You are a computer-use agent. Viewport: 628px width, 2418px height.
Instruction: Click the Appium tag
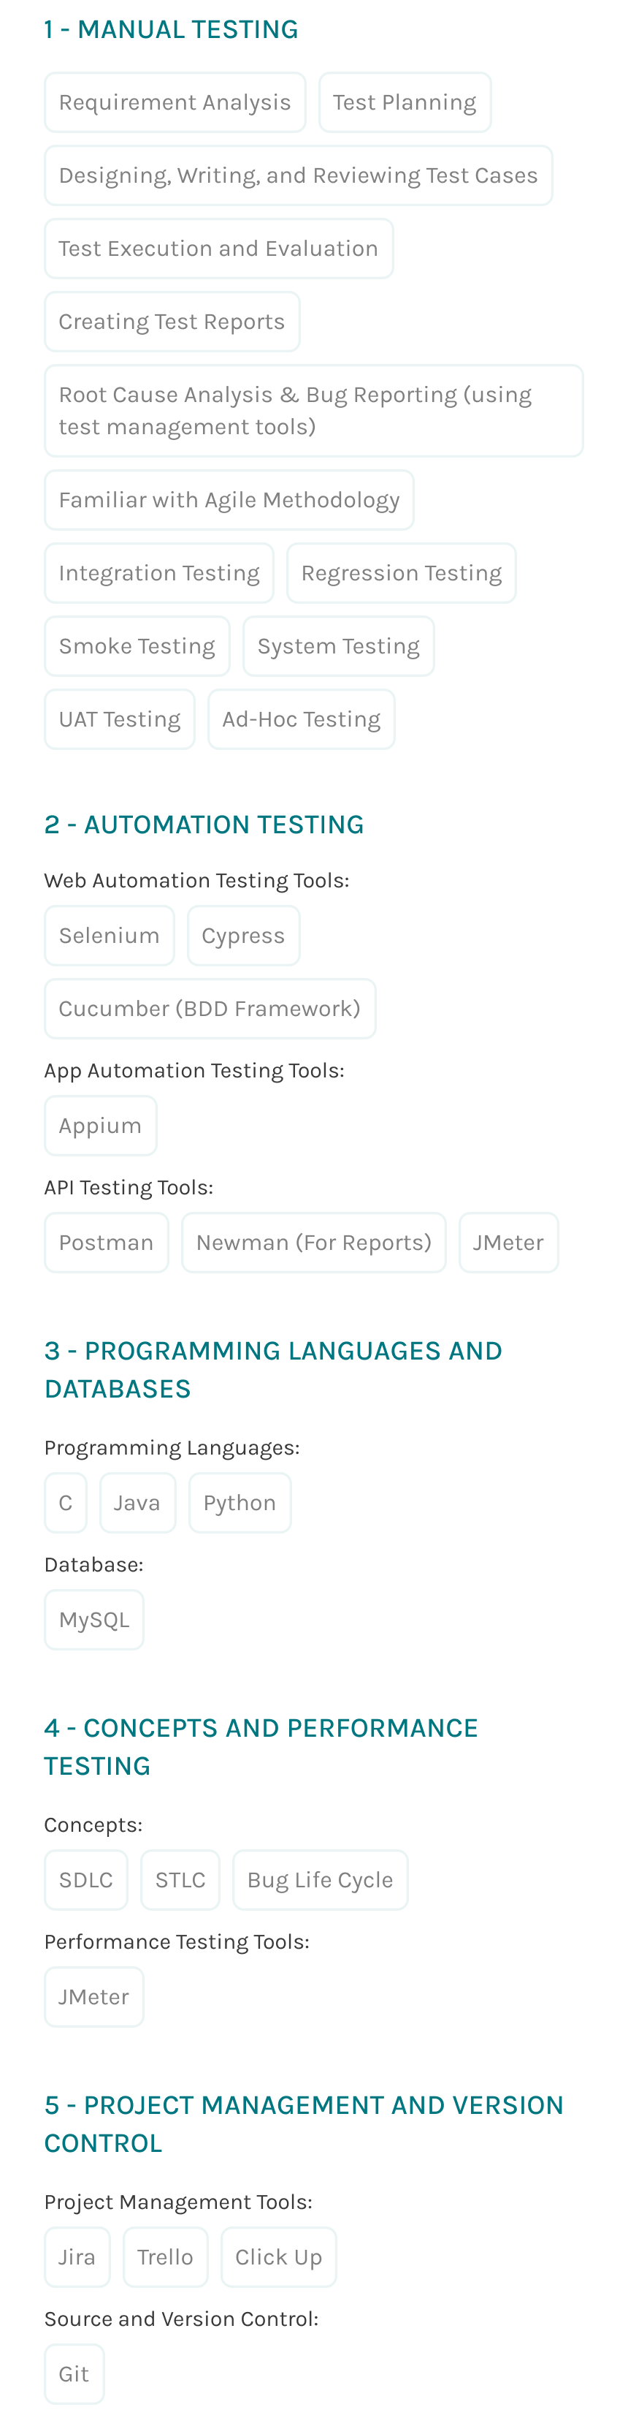pos(100,1126)
